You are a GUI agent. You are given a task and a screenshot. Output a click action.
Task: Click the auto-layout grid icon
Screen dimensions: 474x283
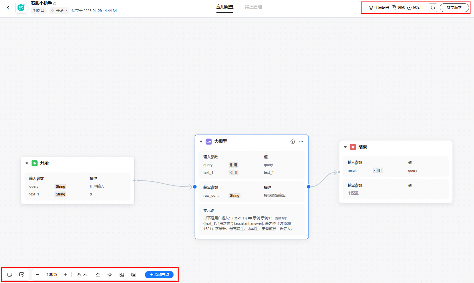(x=122, y=275)
